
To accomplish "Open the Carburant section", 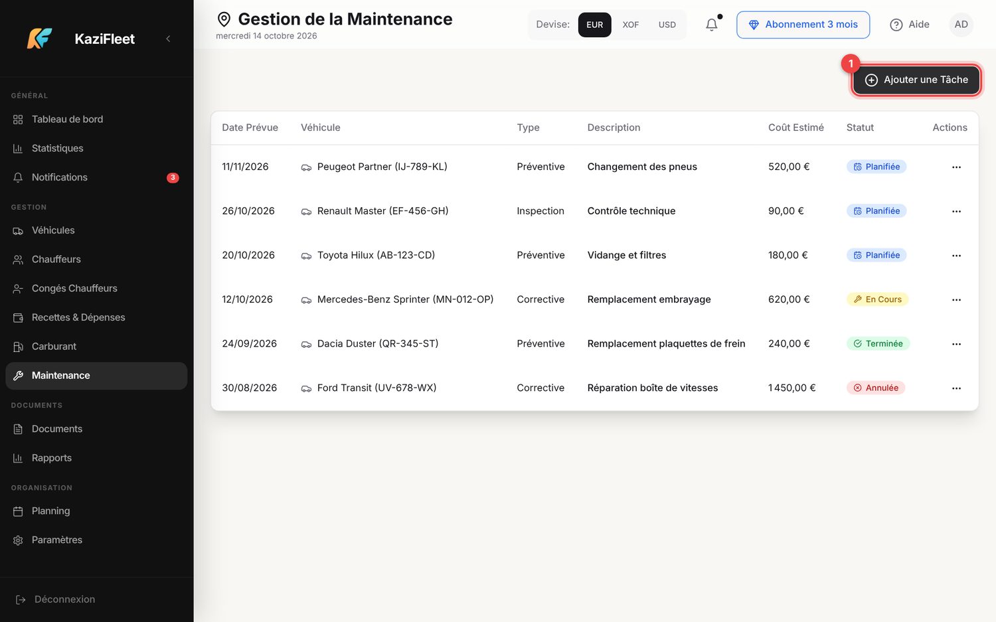I will point(96,347).
